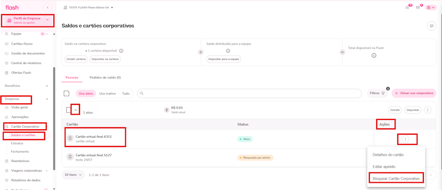442x190 pixels.
Task: Switch to the Pessoas tab
Action: click(x=72, y=77)
